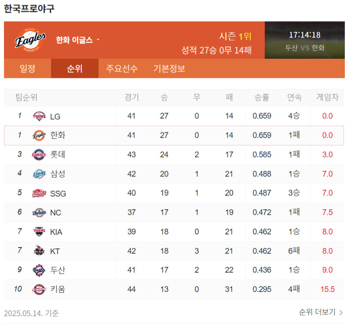347x325 pixels.
Task: Click the 승률 column header
Action: point(262,97)
